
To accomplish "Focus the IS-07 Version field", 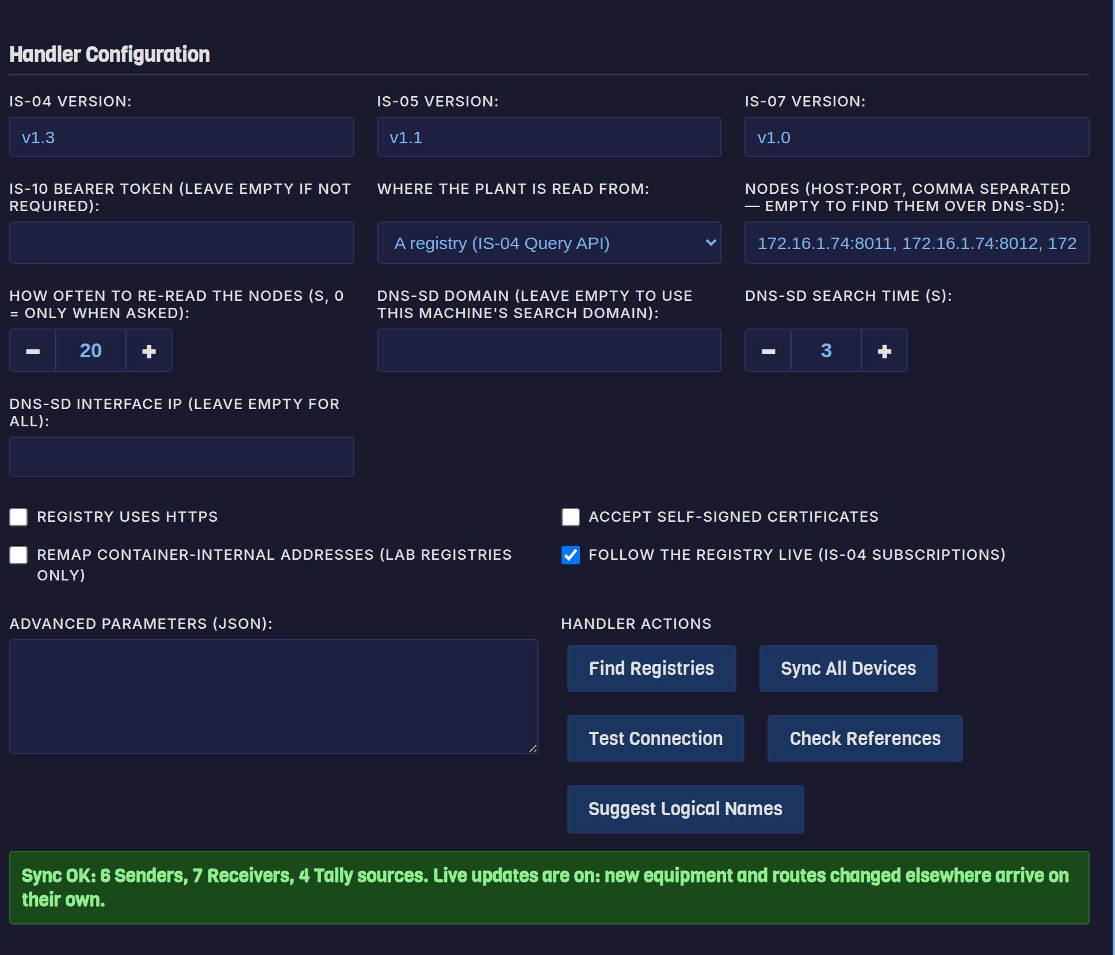I will (917, 137).
